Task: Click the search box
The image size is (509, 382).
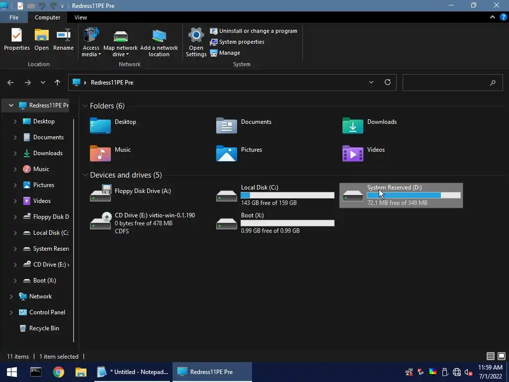Action: click(452, 83)
